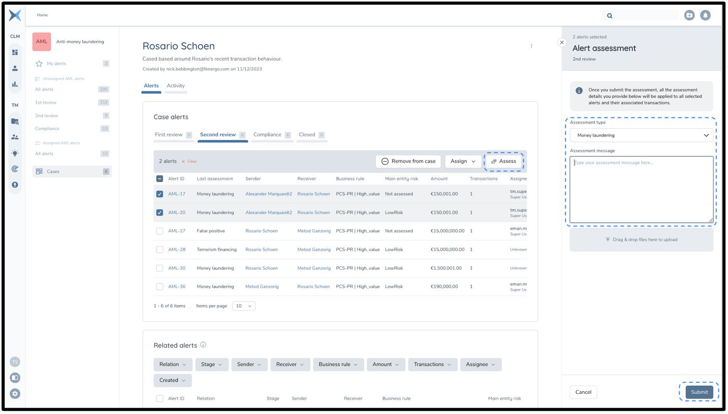Uncheck the AML-17 alert row checkbox
The width and height of the screenshot is (728, 414).
click(159, 194)
